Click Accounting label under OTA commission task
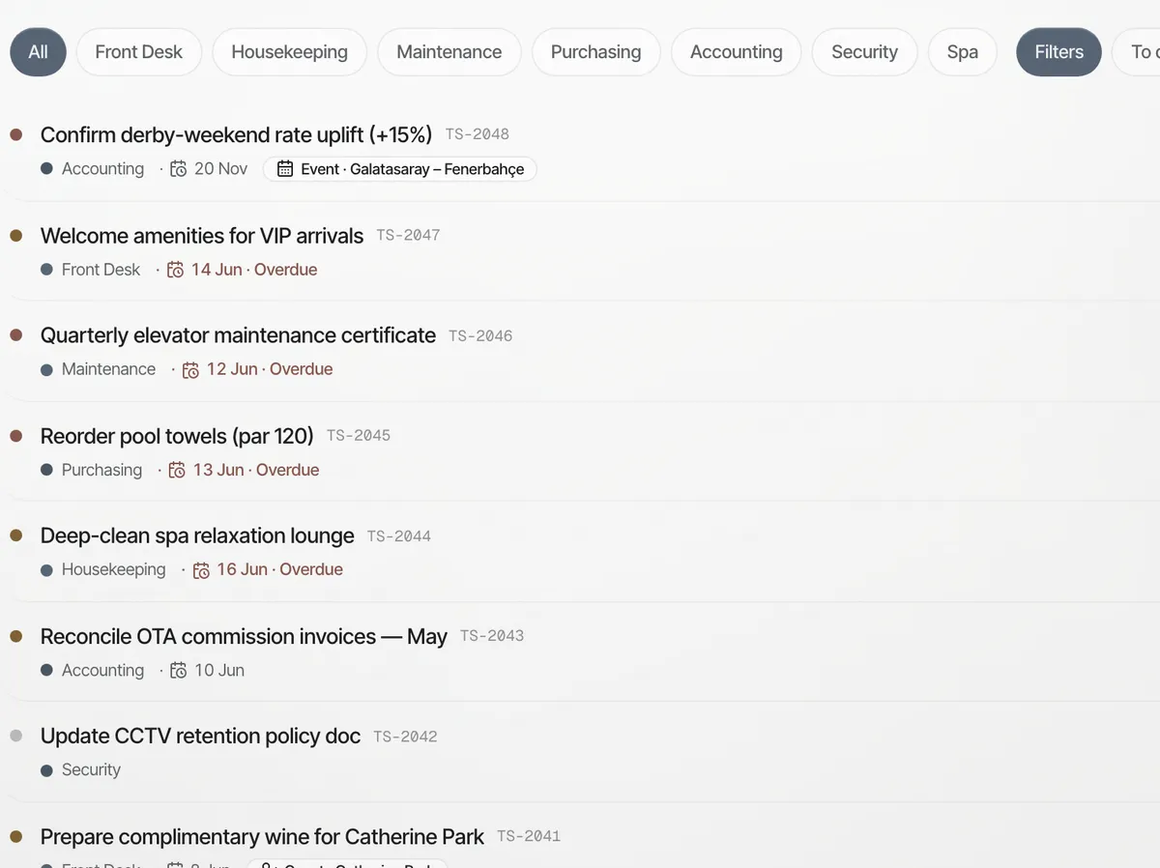 click(x=102, y=670)
